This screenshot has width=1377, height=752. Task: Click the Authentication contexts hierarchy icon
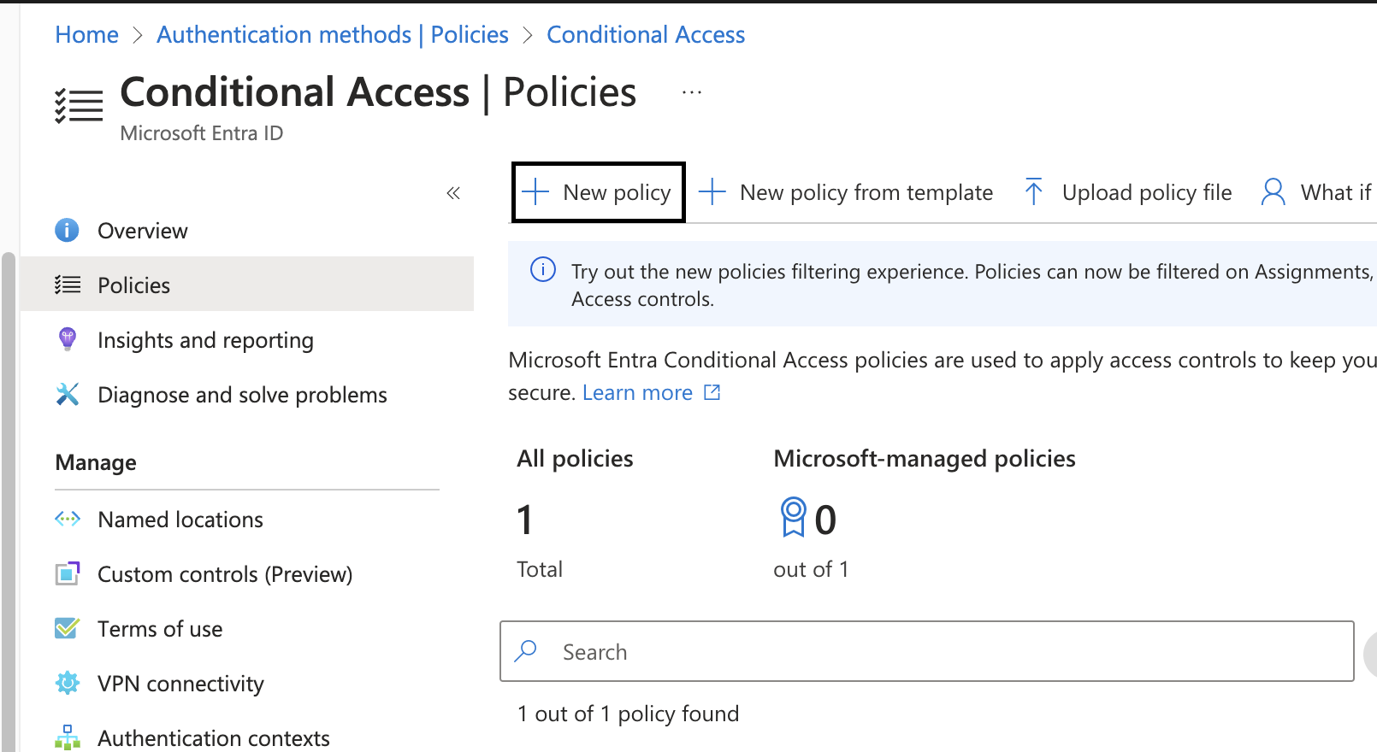(x=68, y=737)
